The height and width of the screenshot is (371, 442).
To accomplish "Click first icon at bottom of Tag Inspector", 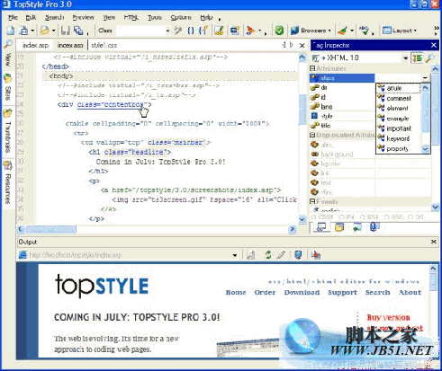I will click(321, 227).
